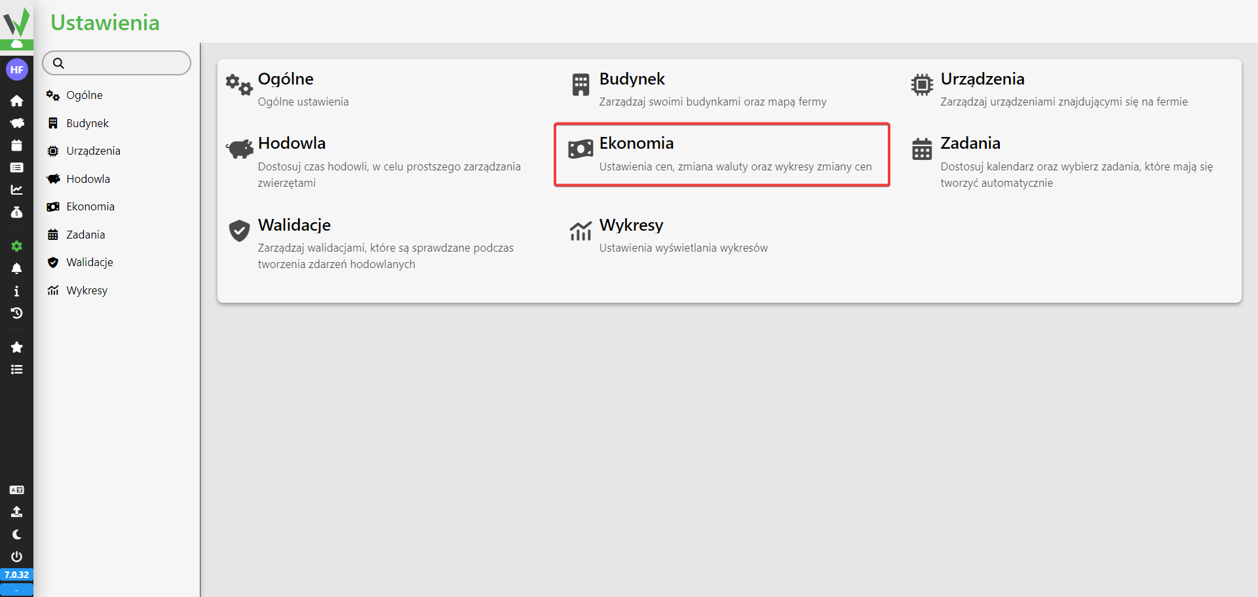Click the language translation icon

click(16, 490)
